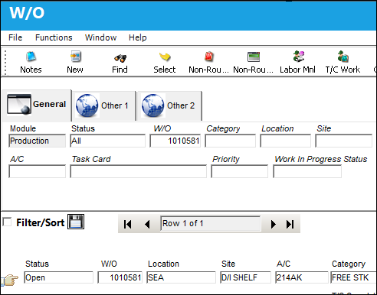Click the Row 1 of 1 indicator
This screenshot has height=295, width=377.
(211, 223)
